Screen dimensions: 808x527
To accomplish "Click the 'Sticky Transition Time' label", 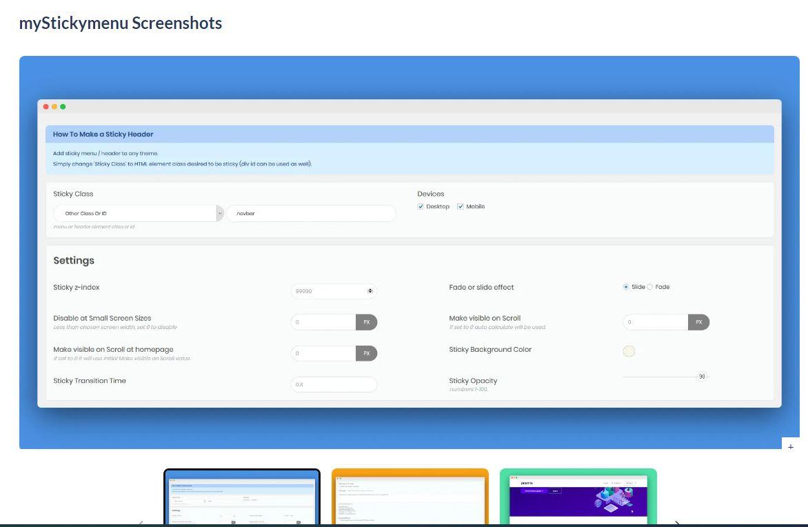I will click(x=90, y=381).
